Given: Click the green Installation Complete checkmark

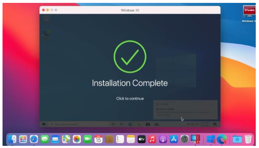Looking at the screenshot, I should pos(130,57).
